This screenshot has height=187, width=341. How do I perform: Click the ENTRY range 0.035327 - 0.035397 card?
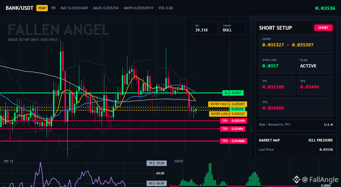[296, 44]
